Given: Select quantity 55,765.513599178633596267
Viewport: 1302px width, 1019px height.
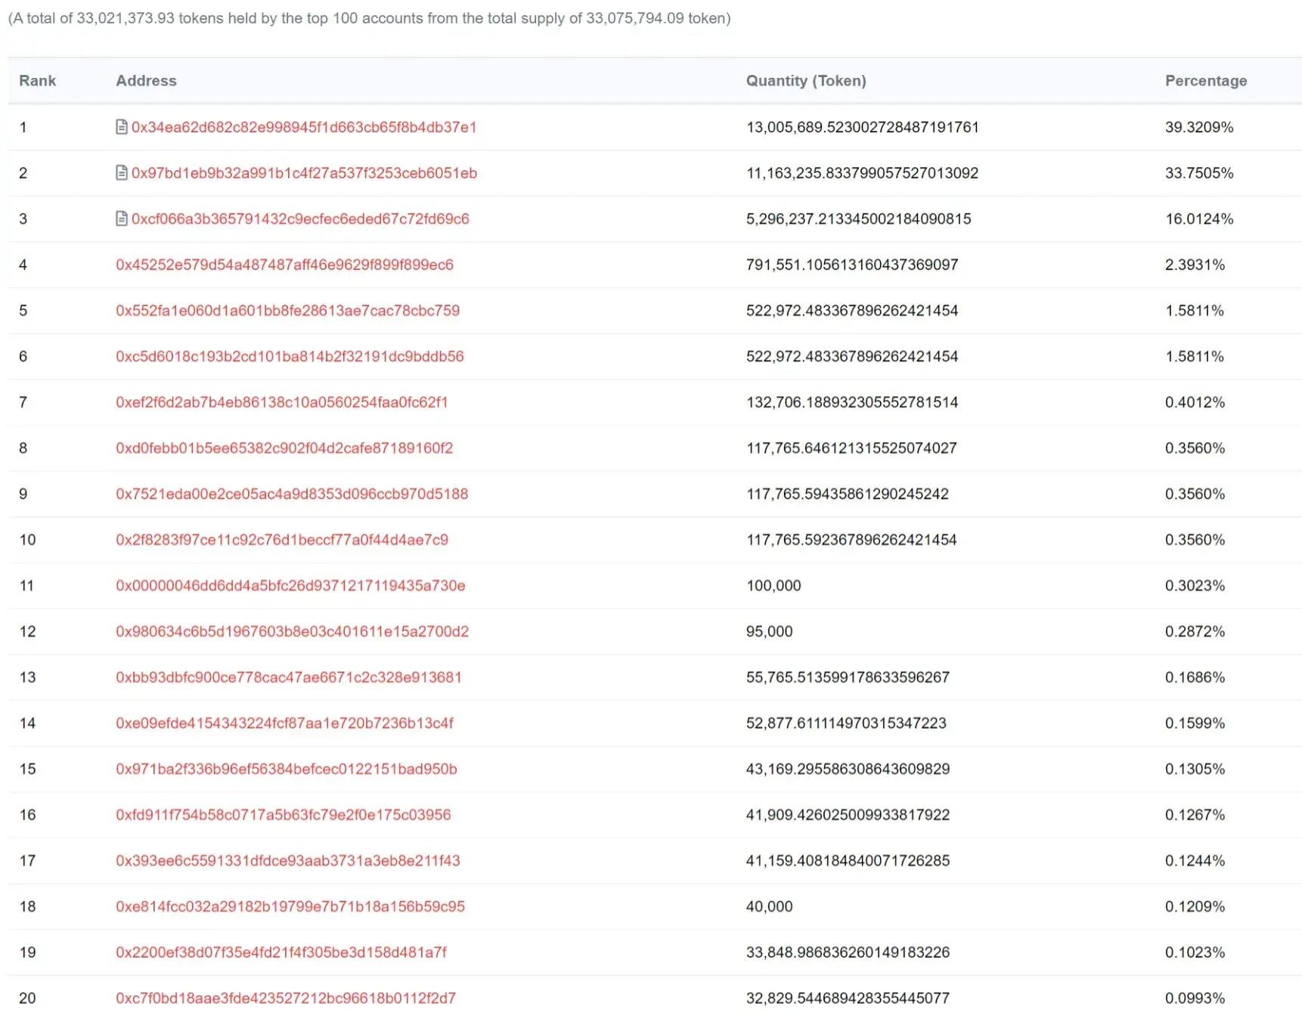Looking at the screenshot, I should (848, 677).
